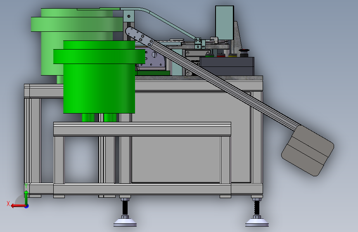Select the emergency stop mushroom button
Image resolution: width=358 pixels, height=232 pixels.
[244, 52]
